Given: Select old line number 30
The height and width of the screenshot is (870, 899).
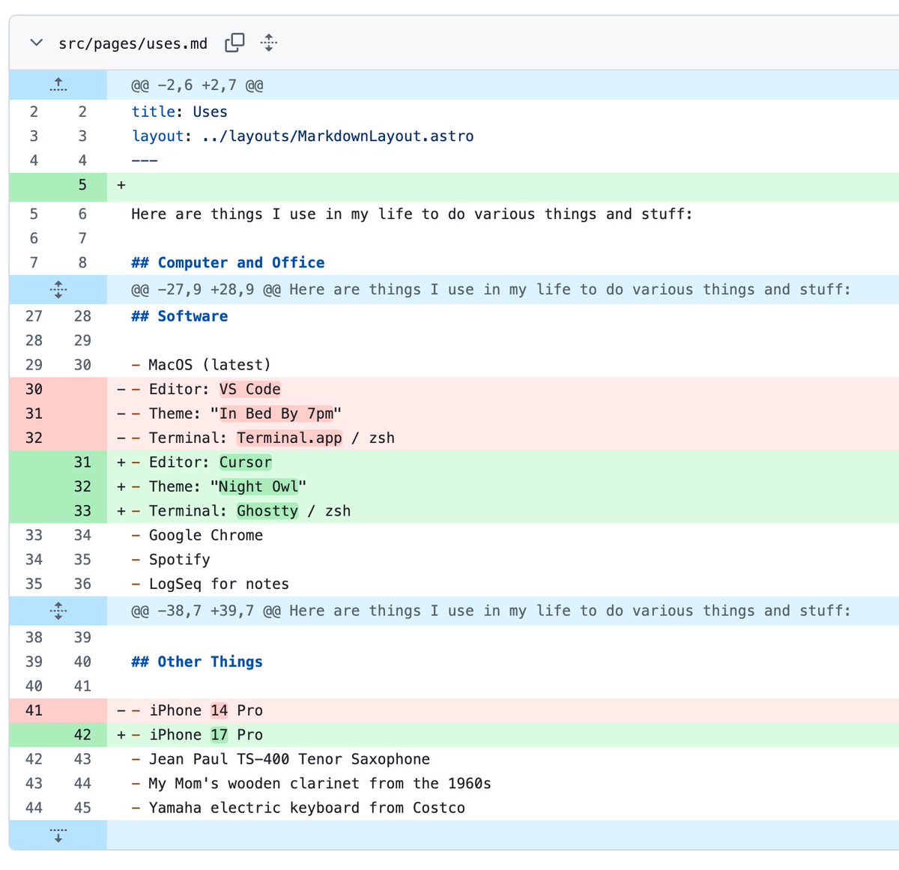Looking at the screenshot, I should point(34,389).
